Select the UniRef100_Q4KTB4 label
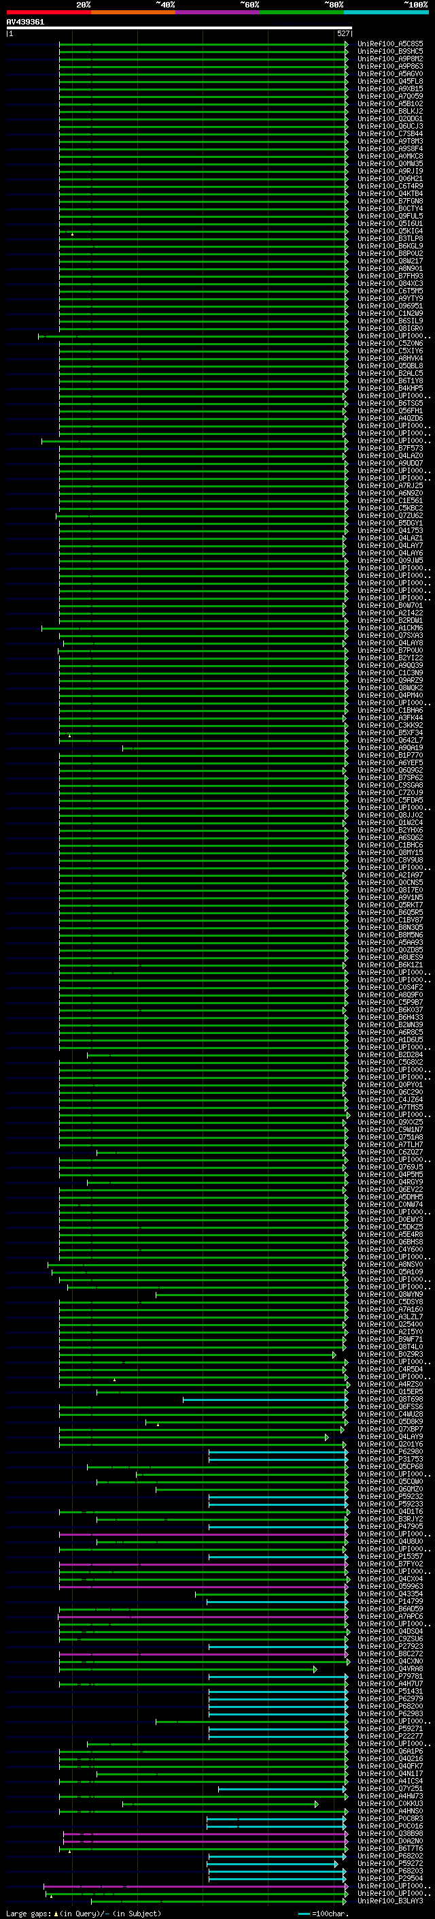This screenshot has height=1919, width=435. point(390,194)
